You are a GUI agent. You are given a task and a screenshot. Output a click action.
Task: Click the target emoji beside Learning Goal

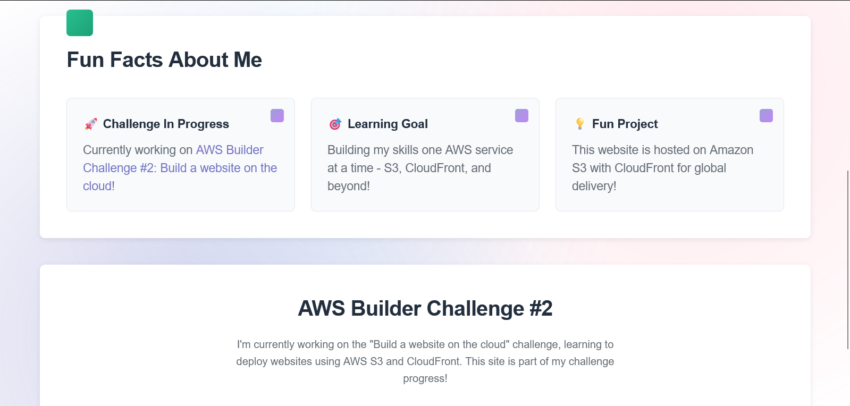click(335, 124)
